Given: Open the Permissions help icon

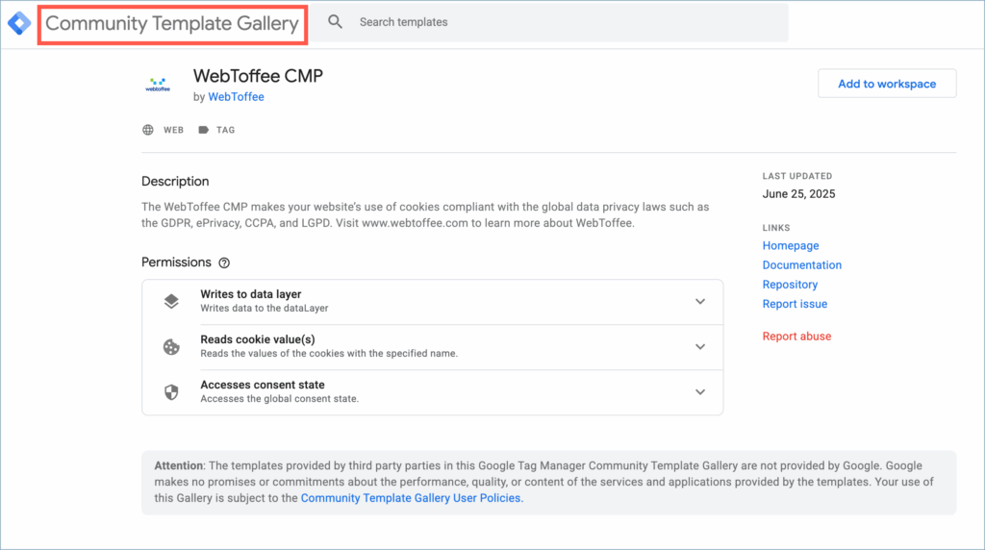Looking at the screenshot, I should (224, 263).
